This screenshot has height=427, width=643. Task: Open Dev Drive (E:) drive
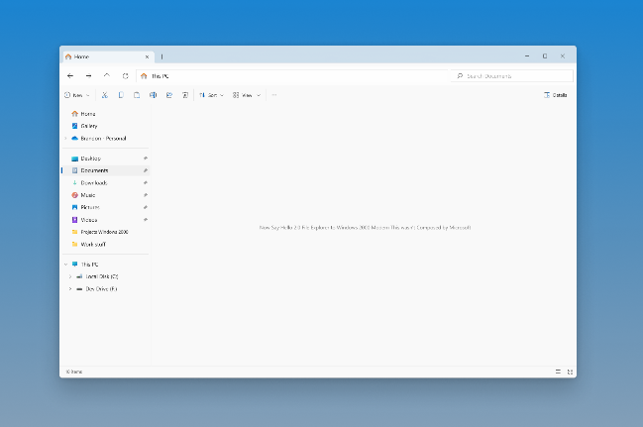[x=105, y=289]
